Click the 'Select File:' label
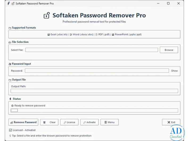This screenshot has height=141, width=189. (x=17, y=50)
